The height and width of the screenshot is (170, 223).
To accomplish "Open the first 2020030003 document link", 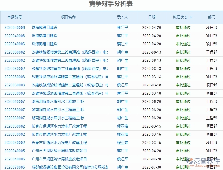I will [14, 77].
